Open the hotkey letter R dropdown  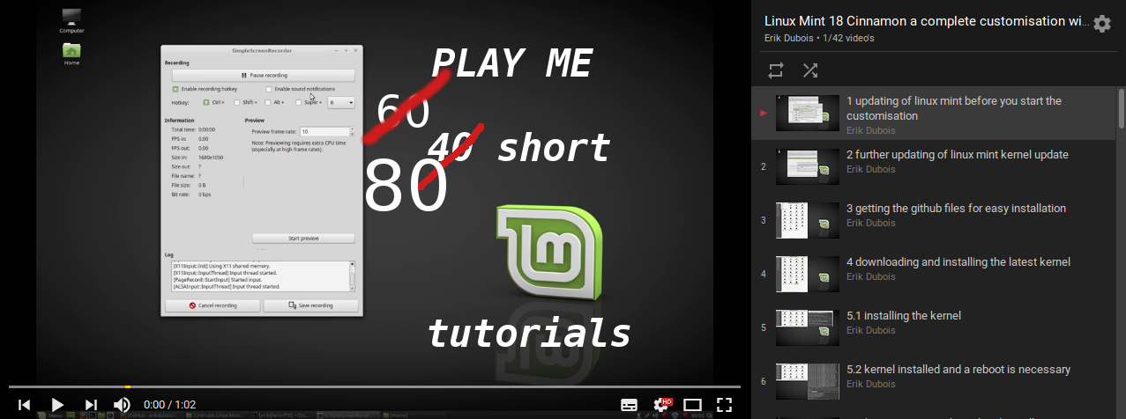click(x=340, y=102)
